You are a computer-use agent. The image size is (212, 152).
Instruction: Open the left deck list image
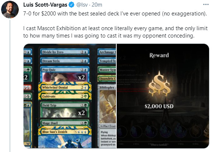70,96
